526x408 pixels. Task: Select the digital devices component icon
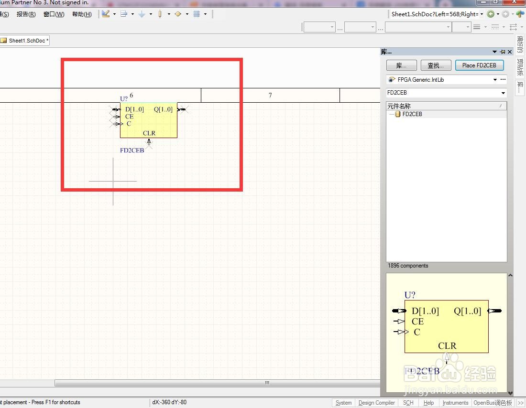click(160, 14)
